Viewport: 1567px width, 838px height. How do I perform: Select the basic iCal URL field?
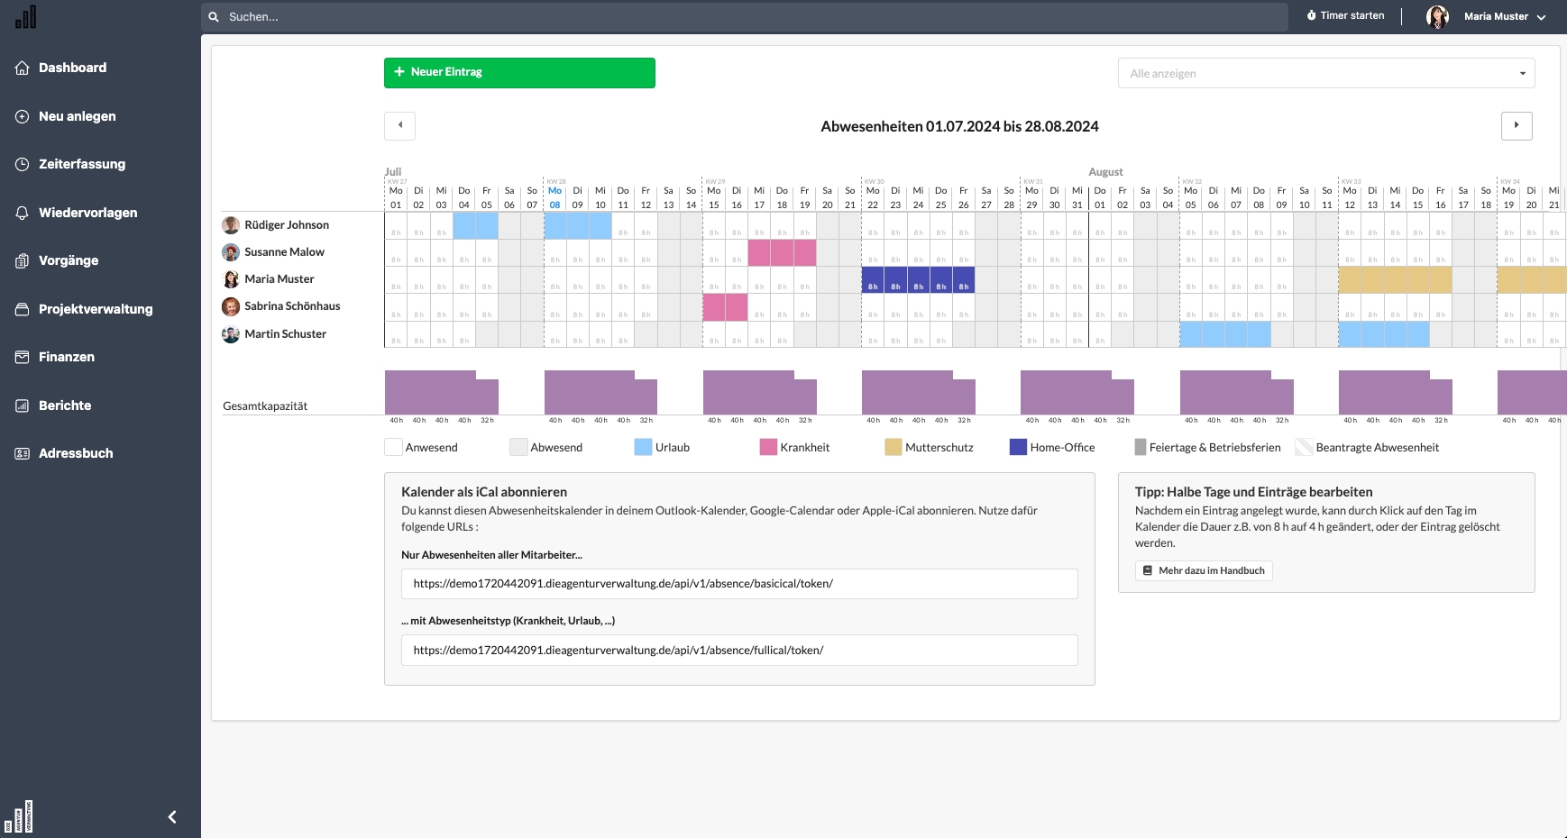[739, 584]
